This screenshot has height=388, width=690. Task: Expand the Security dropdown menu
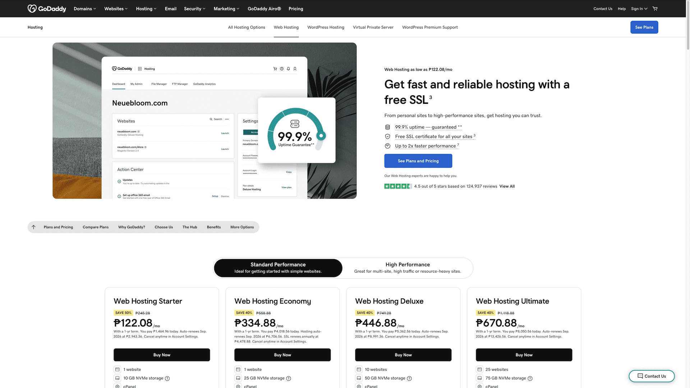(x=194, y=9)
